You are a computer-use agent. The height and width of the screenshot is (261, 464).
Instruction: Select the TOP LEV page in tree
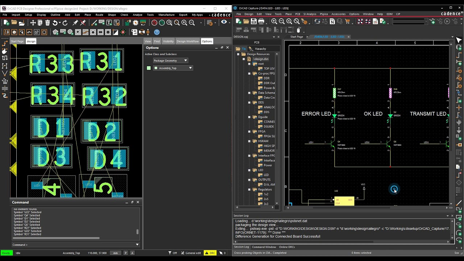coord(266,69)
